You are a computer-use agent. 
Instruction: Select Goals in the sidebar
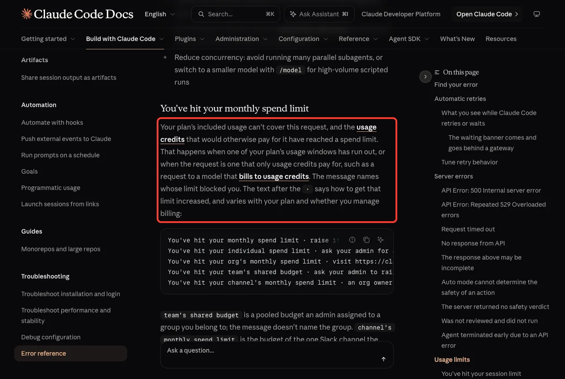(x=30, y=171)
